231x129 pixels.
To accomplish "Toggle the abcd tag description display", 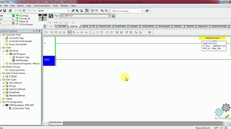I will (70, 32).
